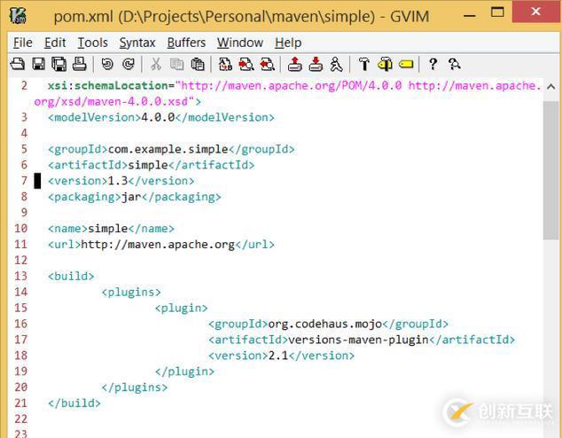562x438 pixels.
Task: Click the Print toolbar icon
Action: (79, 64)
